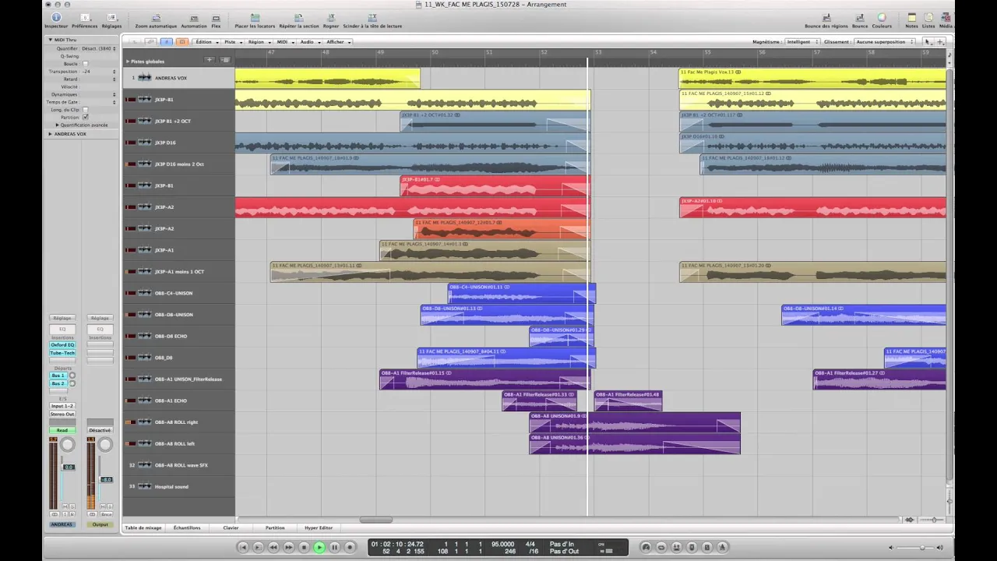Toggle the Partition checkbox
997x561 pixels.
(x=85, y=117)
